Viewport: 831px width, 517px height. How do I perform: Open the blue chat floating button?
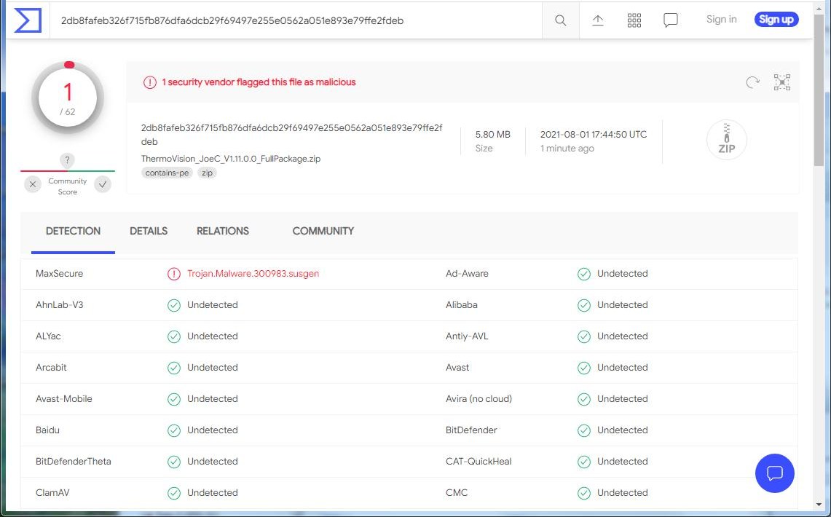(775, 473)
